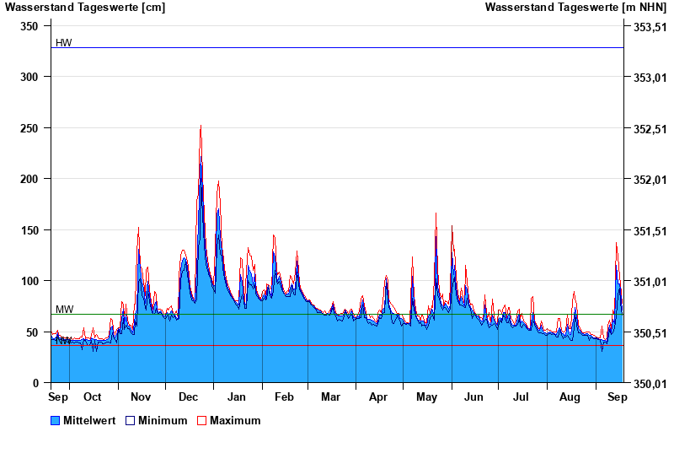Select the Aug month label on the x-axis
Viewport: 674px width, 464px height.
pos(570,397)
